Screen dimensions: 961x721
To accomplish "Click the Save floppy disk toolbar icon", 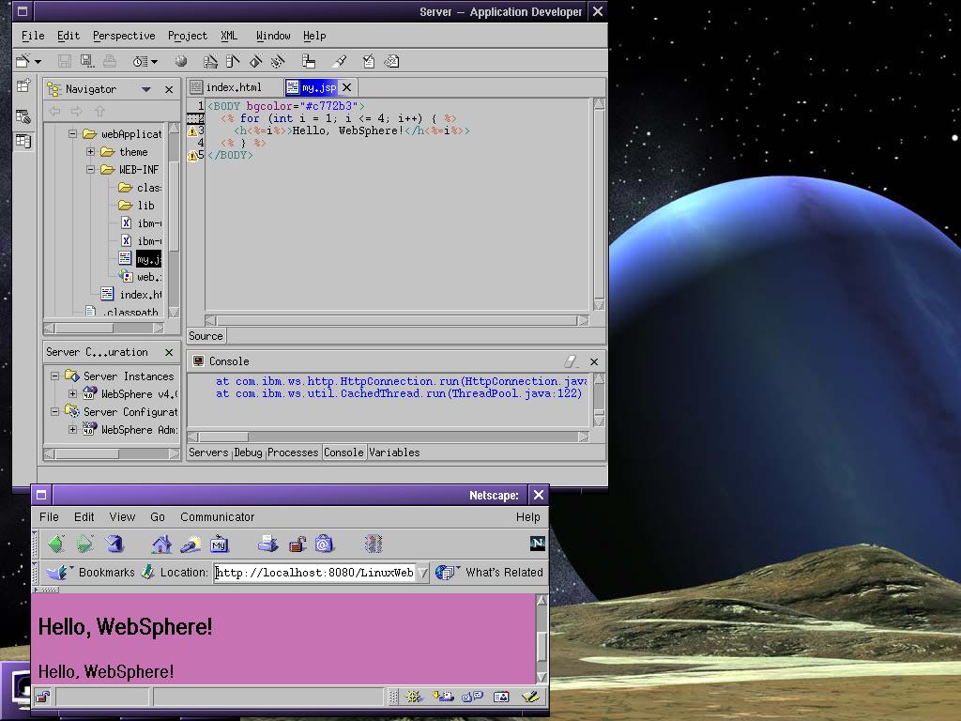I will tap(65, 61).
